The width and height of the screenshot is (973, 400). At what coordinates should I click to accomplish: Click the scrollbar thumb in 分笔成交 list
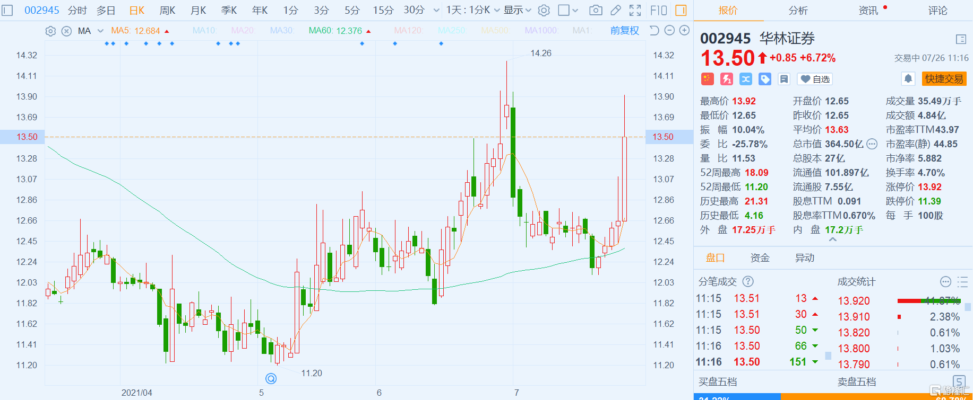[x=828, y=355]
